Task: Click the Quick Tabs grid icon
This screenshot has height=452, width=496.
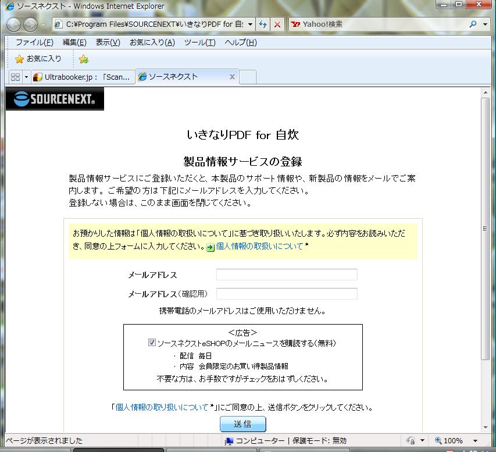Action: click(15, 77)
